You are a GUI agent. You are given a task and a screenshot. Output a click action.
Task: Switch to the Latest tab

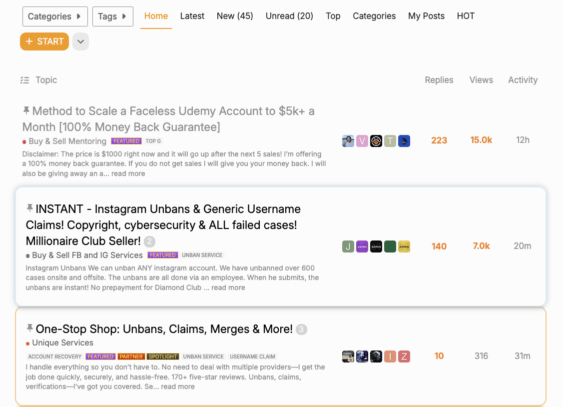coord(192,16)
